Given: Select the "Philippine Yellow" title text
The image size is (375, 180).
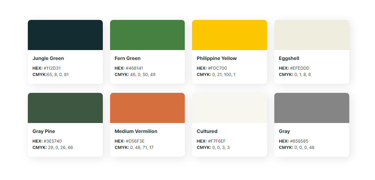Looking at the screenshot, I should click(x=217, y=58).
